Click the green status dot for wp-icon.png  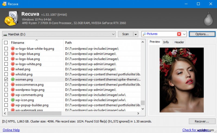tap(13, 100)
